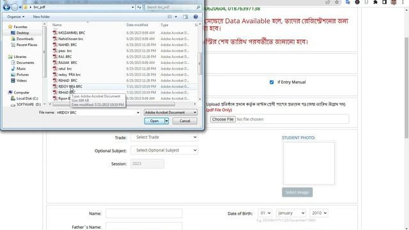Viewport: 409px width, 230px height.
Task: Click the dark round extension icon in the browser toolbar
Action: point(357,3)
